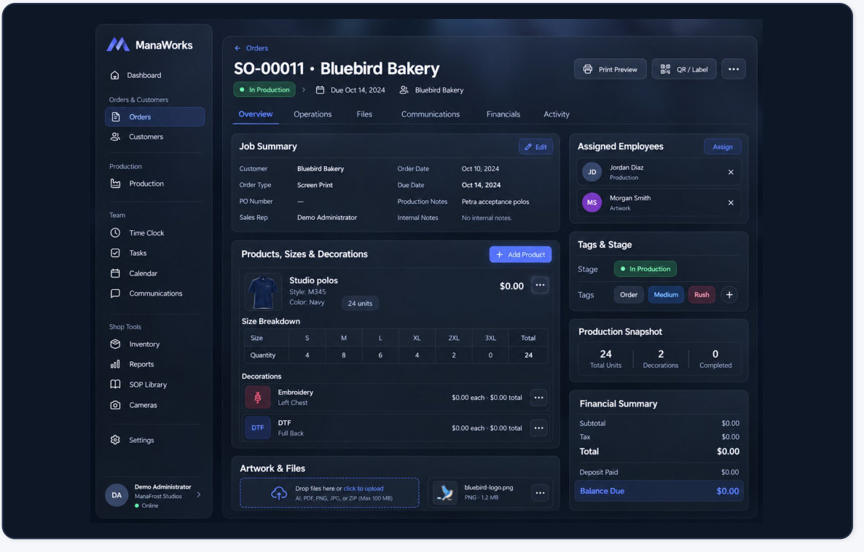Add a tag with the plus button
This screenshot has height=552, width=864.
[x=729, y=295]
